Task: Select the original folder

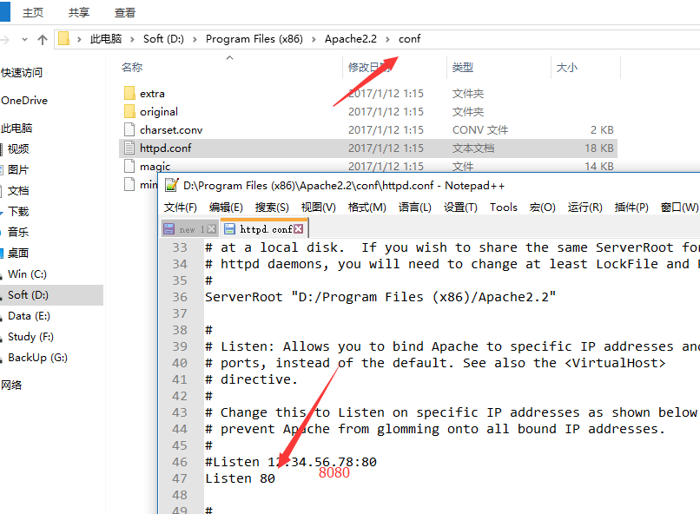Action: [x=158, y=112]
